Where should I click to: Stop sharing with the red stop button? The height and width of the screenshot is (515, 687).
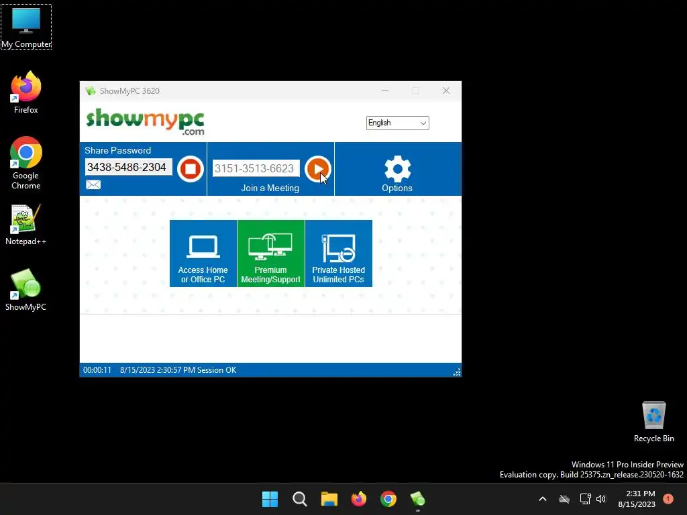pos(190,168)
